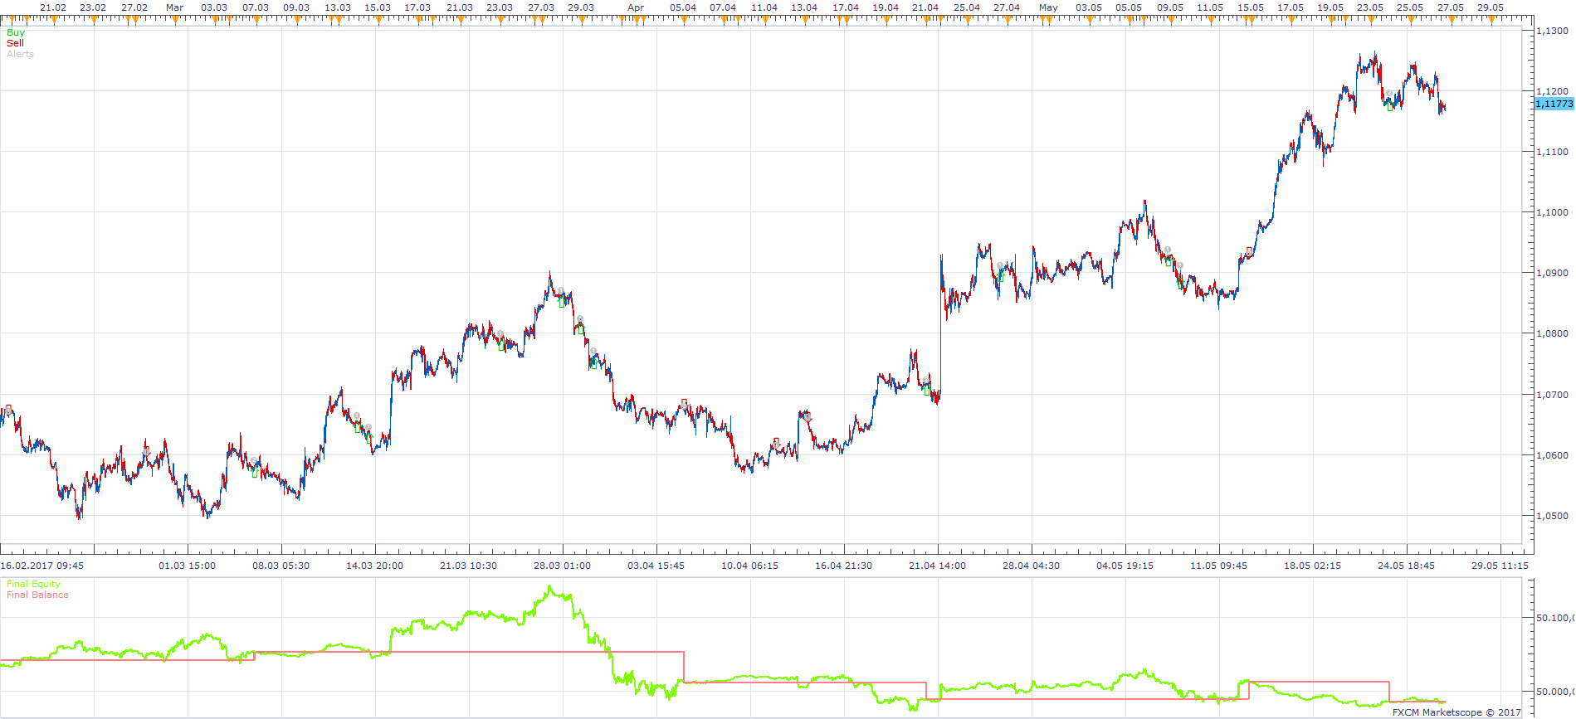The width and height of the screenshot is (1576, 719).
Task: Select the Final Balance indicator label
Action: (37, 595)
